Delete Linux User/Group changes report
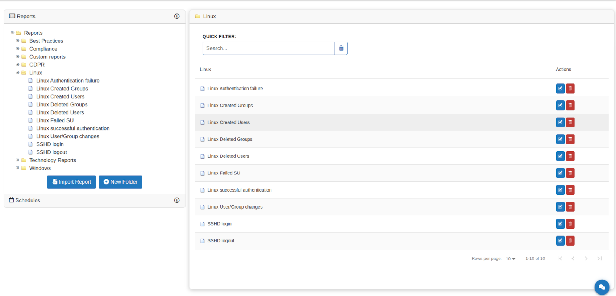The height and width of the screenshot is (296, 616). [570, 207]
